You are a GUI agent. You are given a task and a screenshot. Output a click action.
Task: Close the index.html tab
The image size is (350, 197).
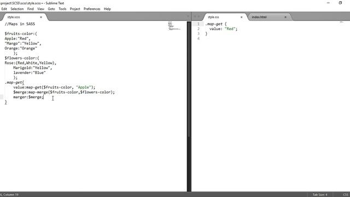click(285, 17)
